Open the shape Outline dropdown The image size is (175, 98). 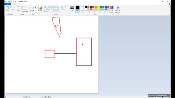[65, 7]
